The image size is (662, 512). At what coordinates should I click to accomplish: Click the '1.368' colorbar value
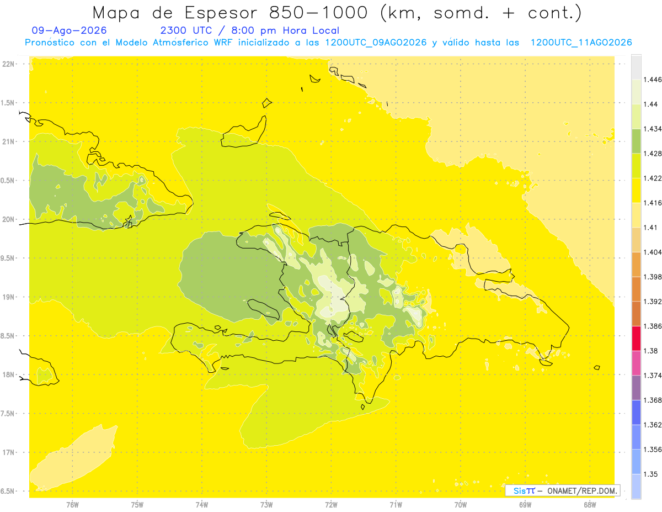click(652, 400)
